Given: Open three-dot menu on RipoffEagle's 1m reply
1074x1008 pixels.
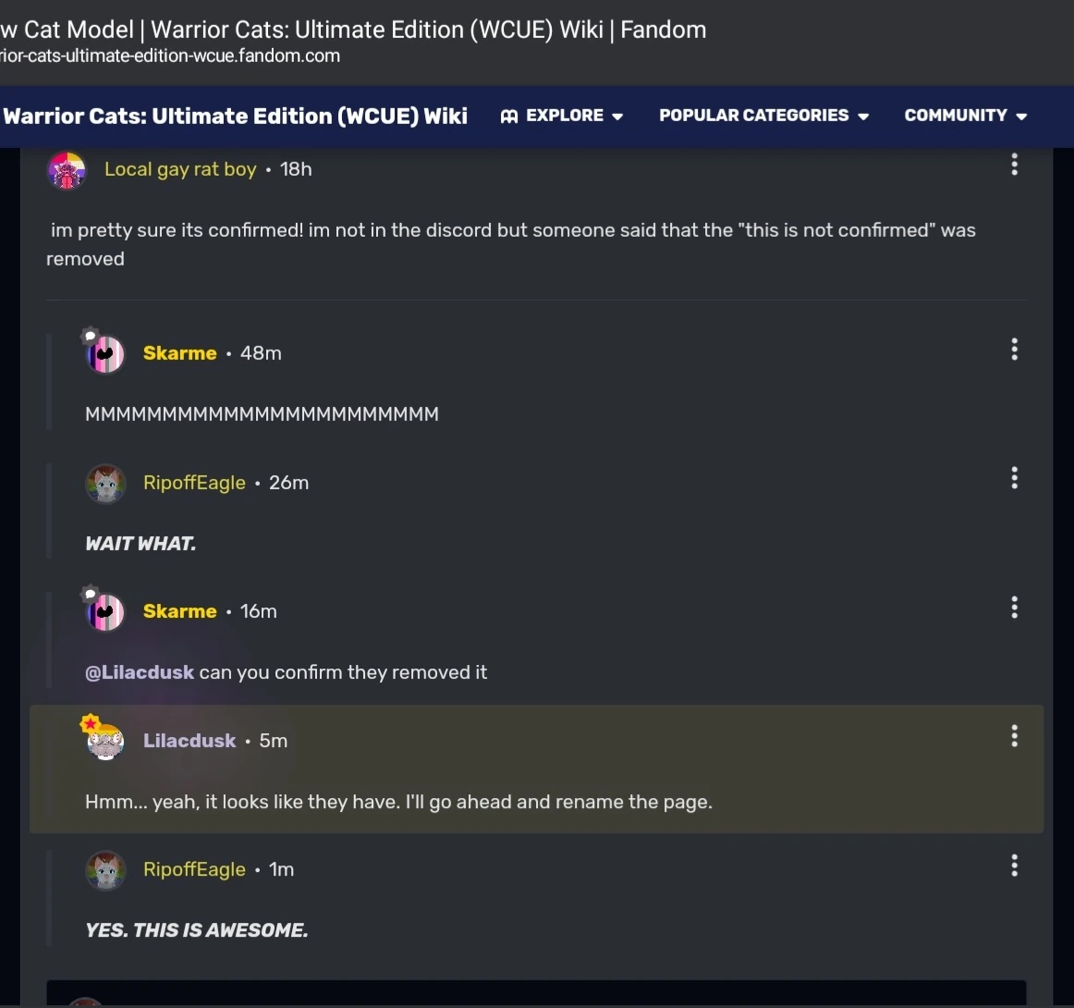Looking at the screenshot, I should coord(1014,866).
